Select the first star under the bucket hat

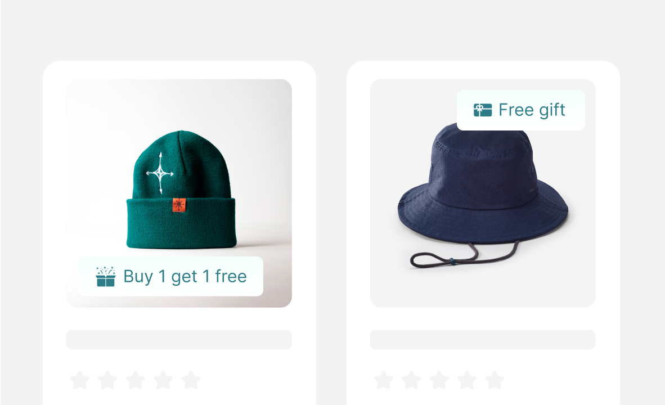[x=383, y=380]
